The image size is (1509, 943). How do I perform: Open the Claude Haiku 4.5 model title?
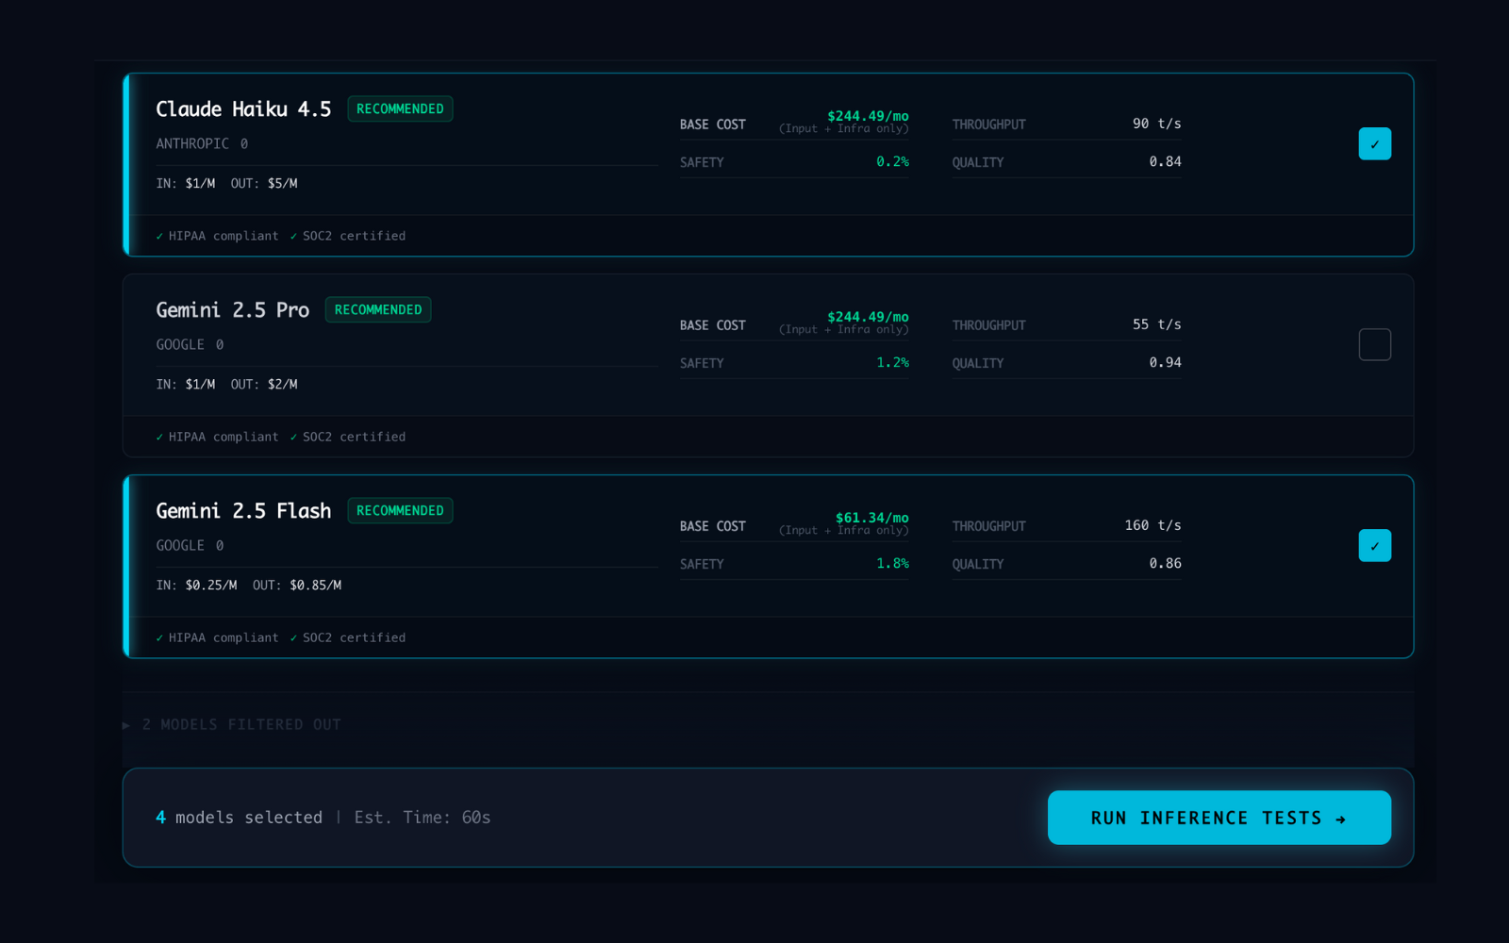tap(243, 109)
